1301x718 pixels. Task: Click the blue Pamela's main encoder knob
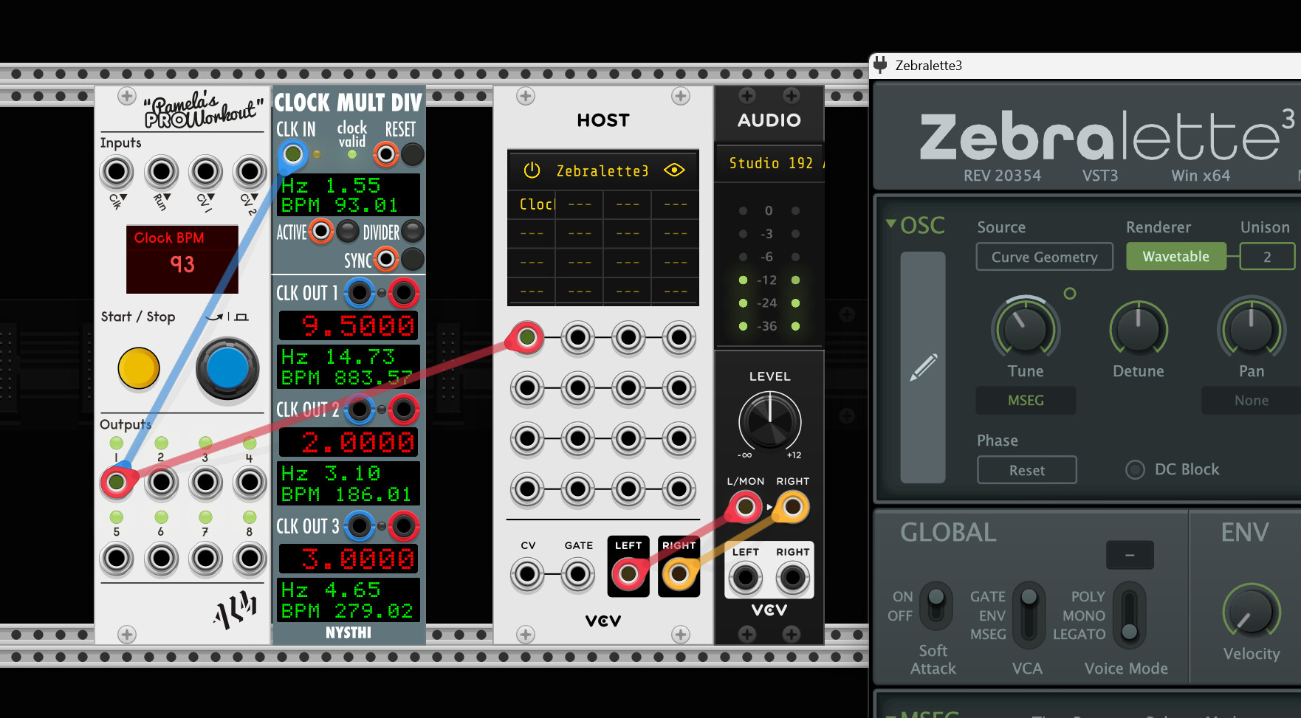pyautogui.click(x=227, y=368)
